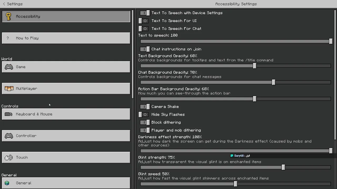Screen dimensions: 337x189
Task: Click the left sidebar scrollbar
Action: pos(132,54)
